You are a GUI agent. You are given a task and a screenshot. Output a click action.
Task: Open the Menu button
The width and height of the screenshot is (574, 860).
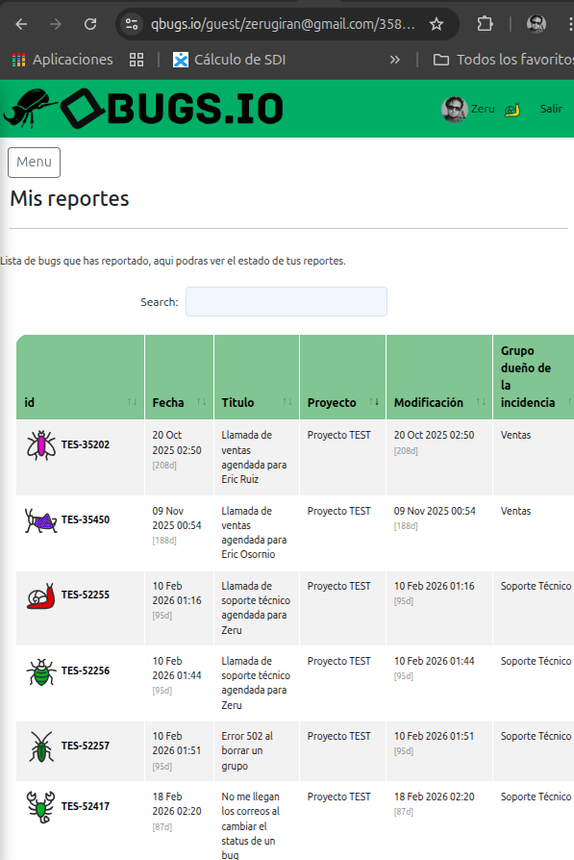pos(34,163)
